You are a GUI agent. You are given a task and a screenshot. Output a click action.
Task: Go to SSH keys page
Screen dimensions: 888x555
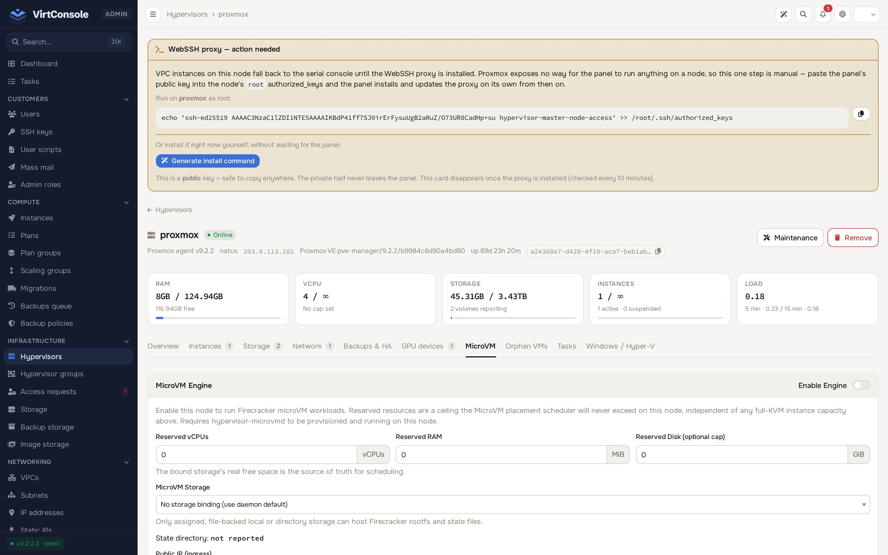[x=69, y=132]
